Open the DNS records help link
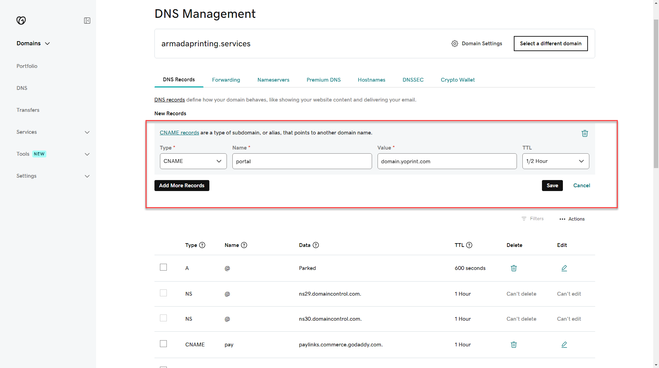This screenshot has height=368, width=659. [x=170, y=100]
